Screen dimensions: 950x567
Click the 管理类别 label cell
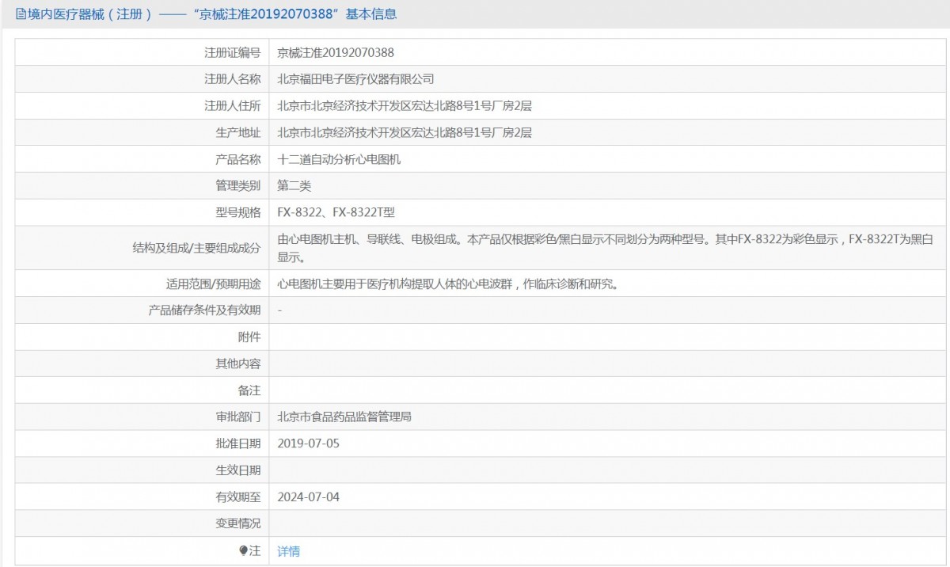click(142, 186)
